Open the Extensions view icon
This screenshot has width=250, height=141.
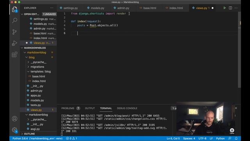pos(14,54)
